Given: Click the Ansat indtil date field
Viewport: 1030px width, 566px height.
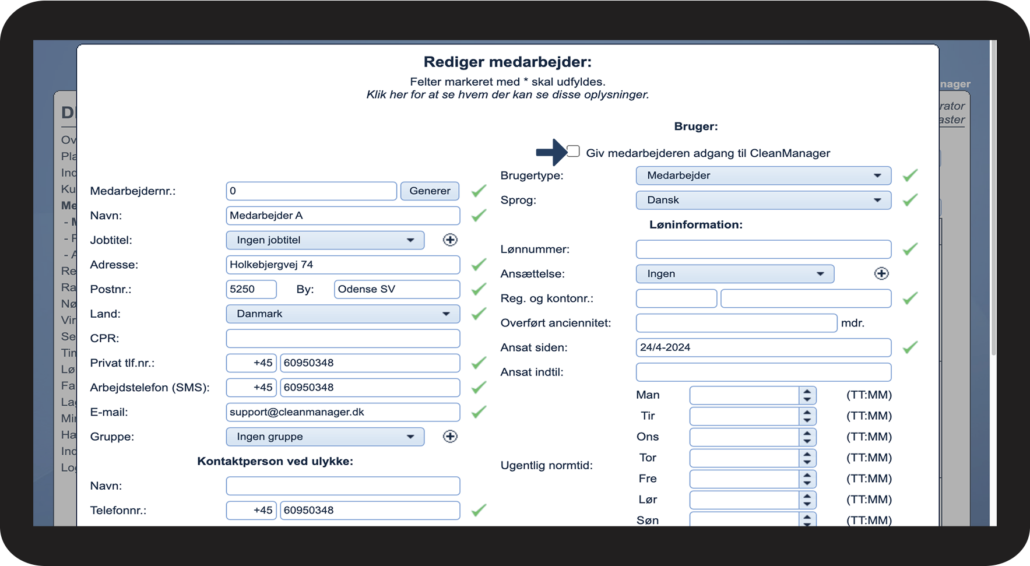Looking at the screenshot, I should coord(763,372).
